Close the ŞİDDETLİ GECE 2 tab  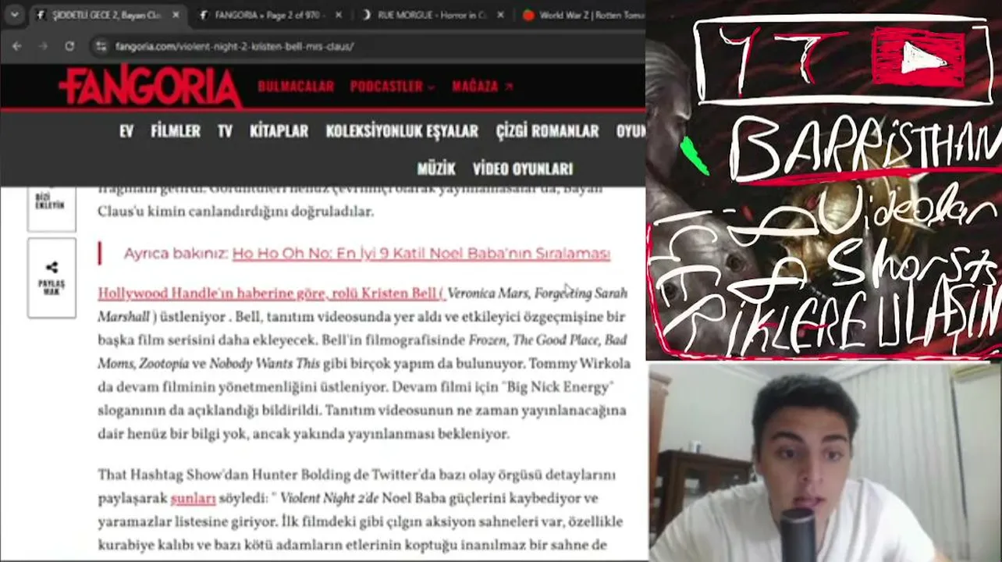point(176,16)
